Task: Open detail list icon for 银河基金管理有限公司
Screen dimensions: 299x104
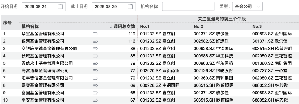Action: pyautogui.click(x=96, y=41)
